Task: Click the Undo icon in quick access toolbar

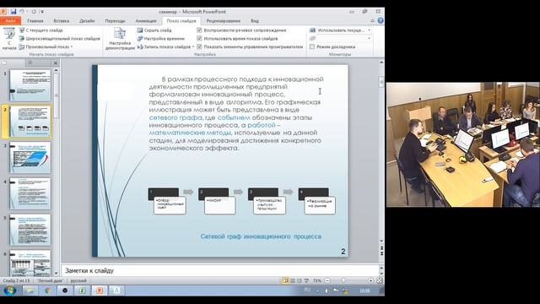Action: tap(22, 11)
